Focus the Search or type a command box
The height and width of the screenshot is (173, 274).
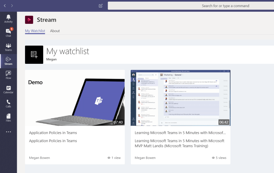pyautogui.click(x=191, y=6)
